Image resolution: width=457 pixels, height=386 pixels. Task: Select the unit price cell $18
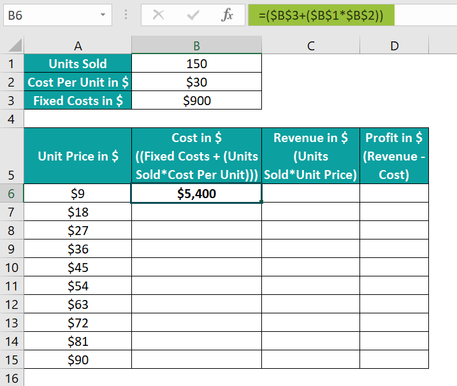pos(78,211)
